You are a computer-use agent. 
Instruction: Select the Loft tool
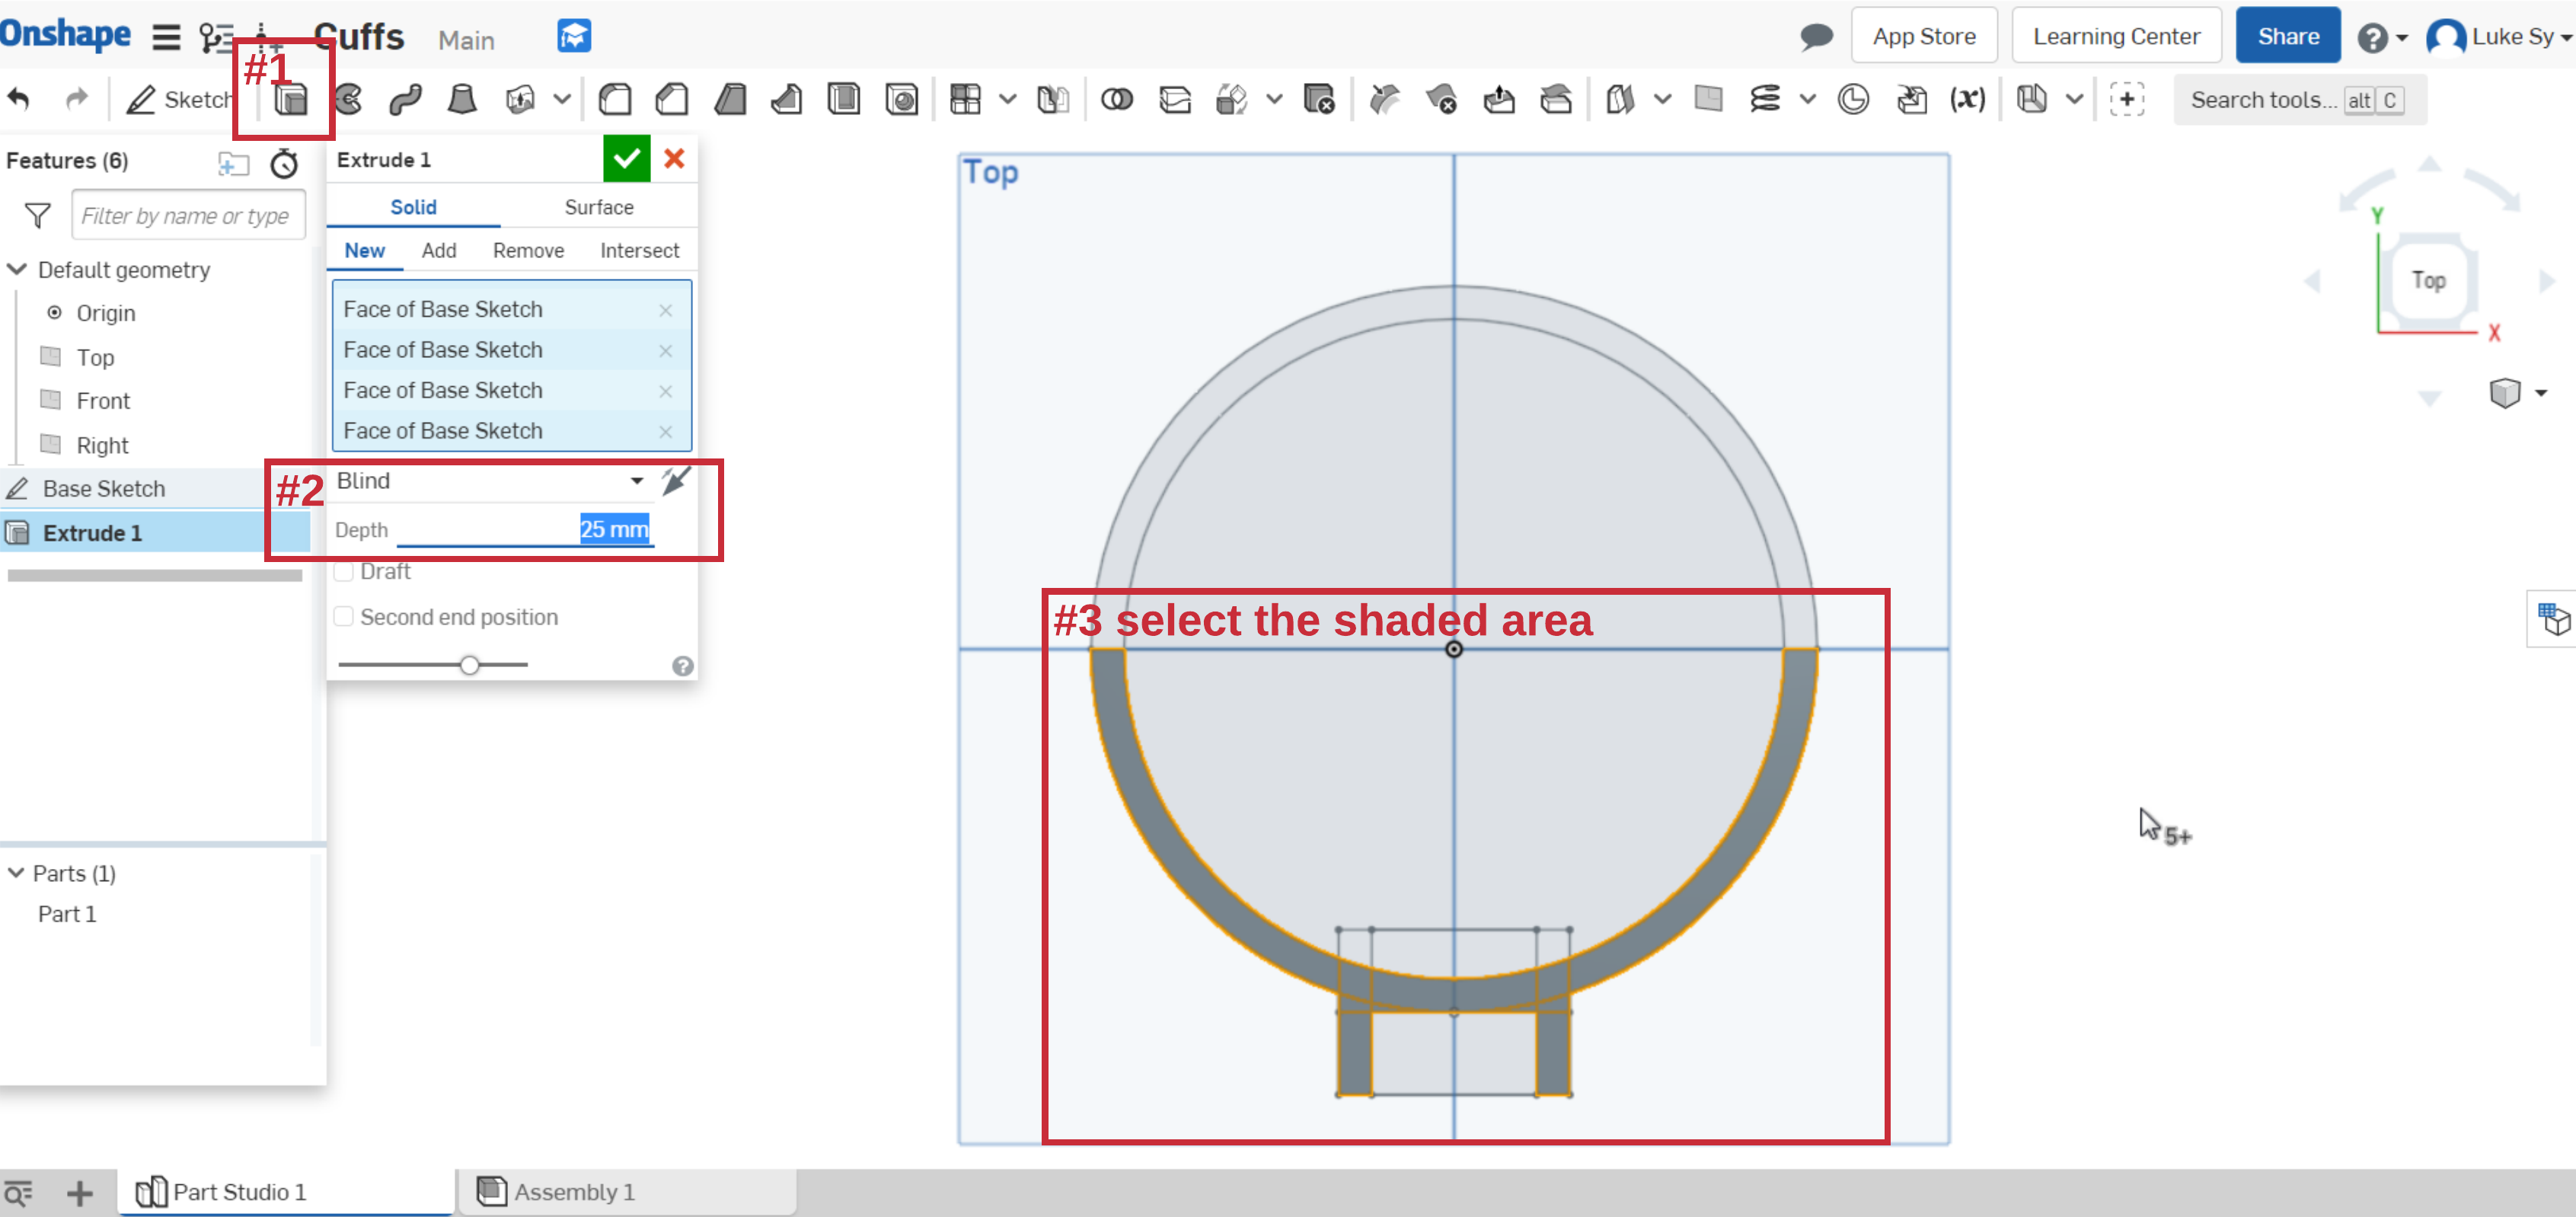(x=462, y=99)
